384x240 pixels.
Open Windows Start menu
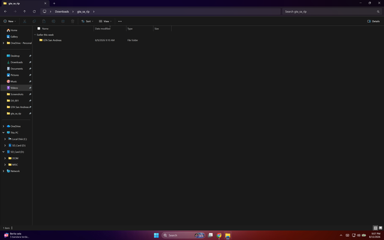coord(156,235)
